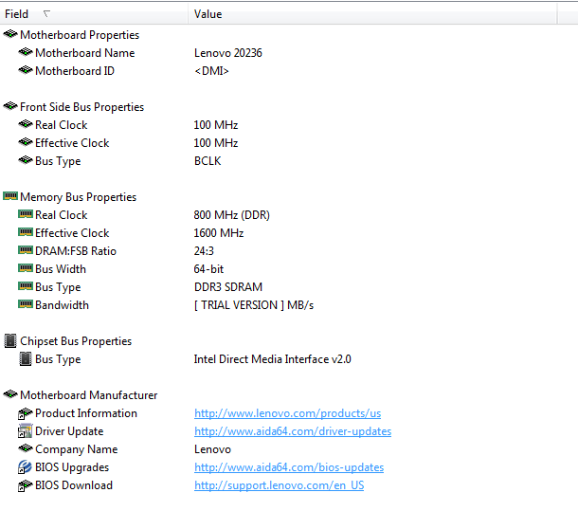This screenshot has width=578, height=511.
Task: Select the Motherboard ID label
Action: click(75, 71)
